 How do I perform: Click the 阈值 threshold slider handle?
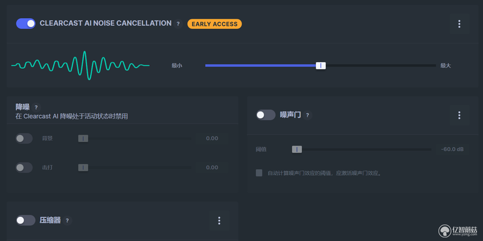click(x=297, y=149)
